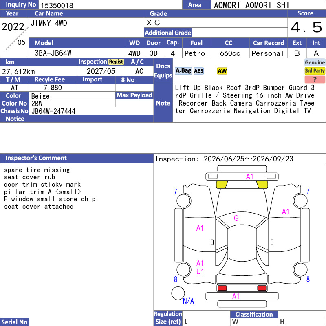Click the Classification header

[254, 314]
